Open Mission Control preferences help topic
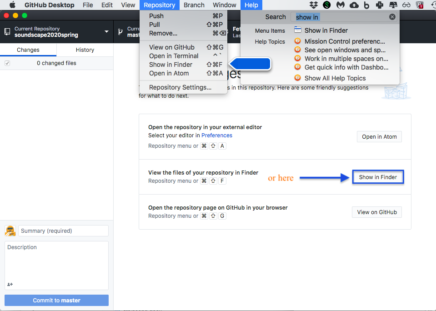The width and height of the screenshot is (436, 311). (x=345, y=41)
